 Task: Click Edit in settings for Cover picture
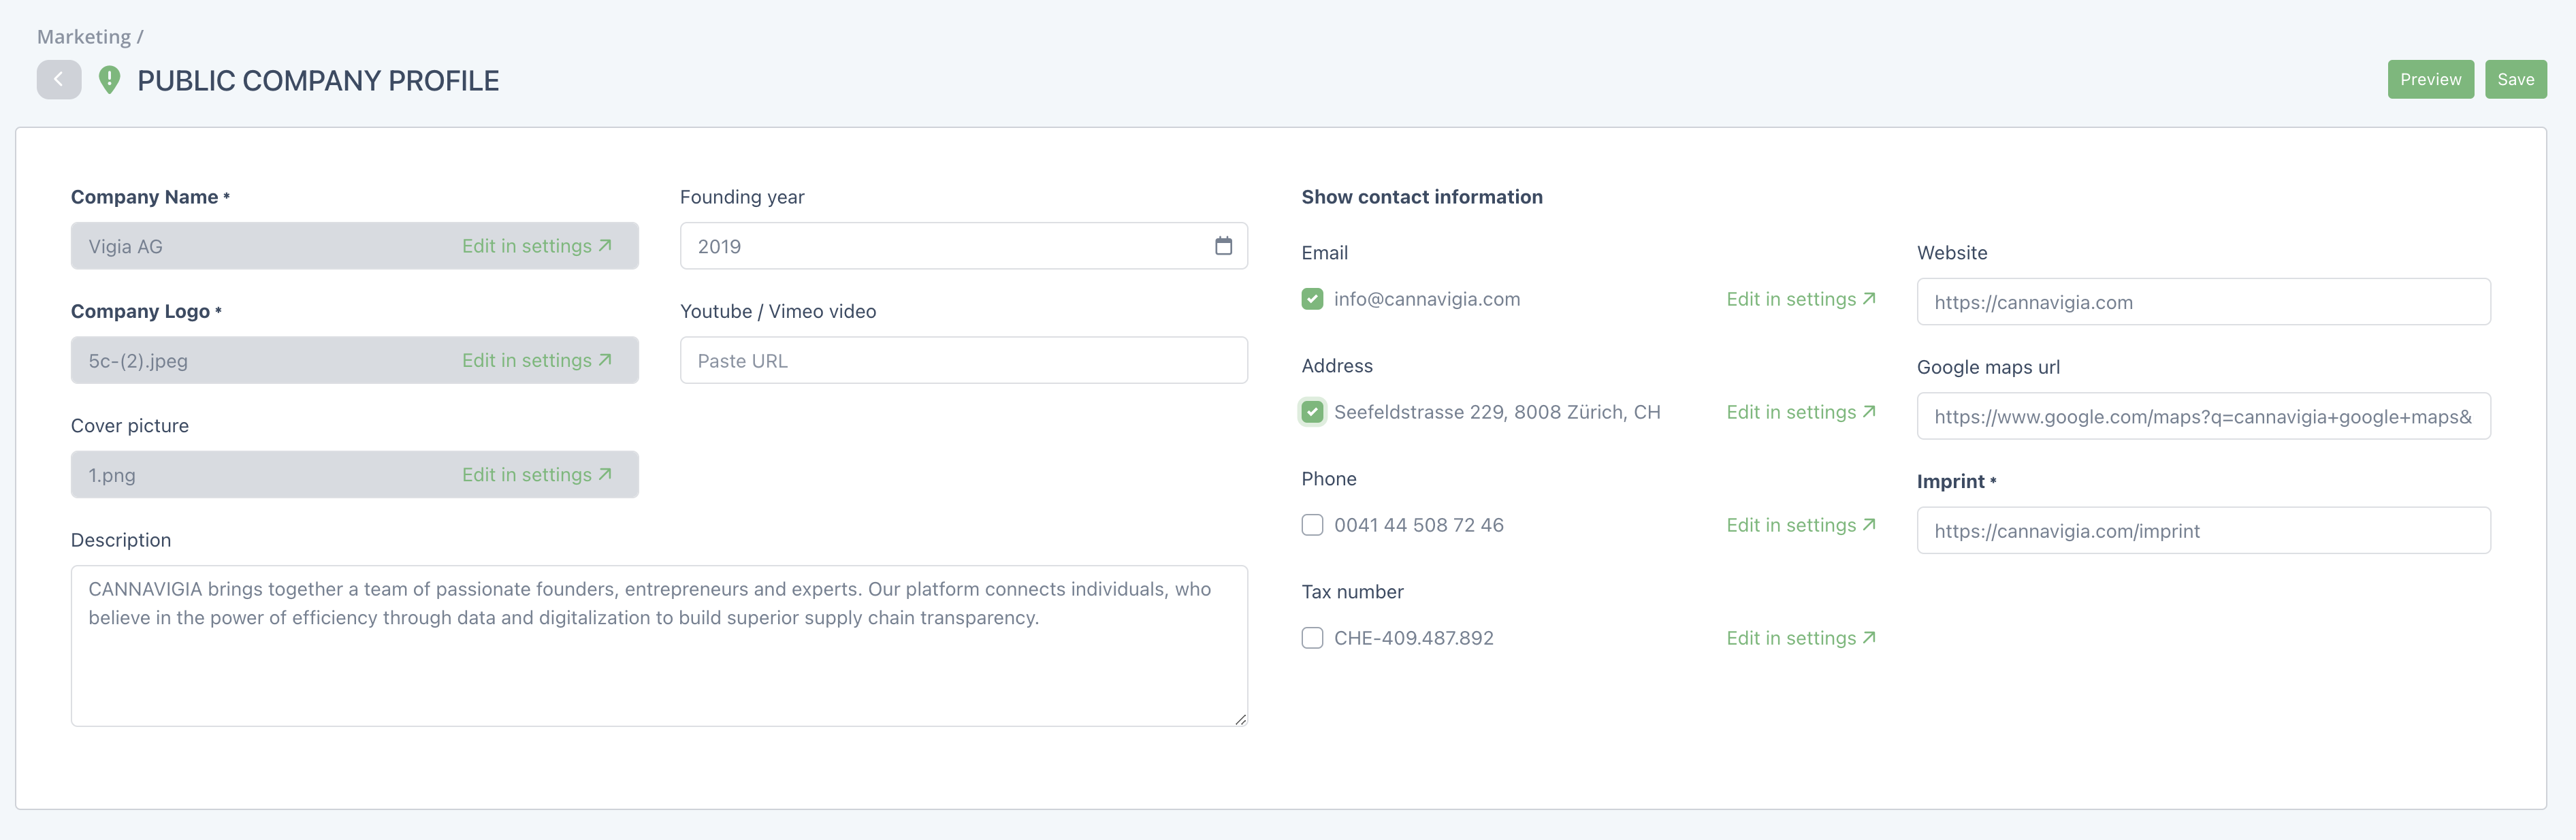point(536,475)
